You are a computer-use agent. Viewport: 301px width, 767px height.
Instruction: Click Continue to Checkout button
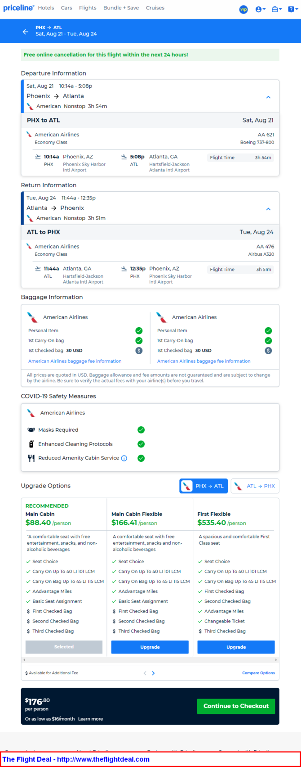click(x=236, y=706)
